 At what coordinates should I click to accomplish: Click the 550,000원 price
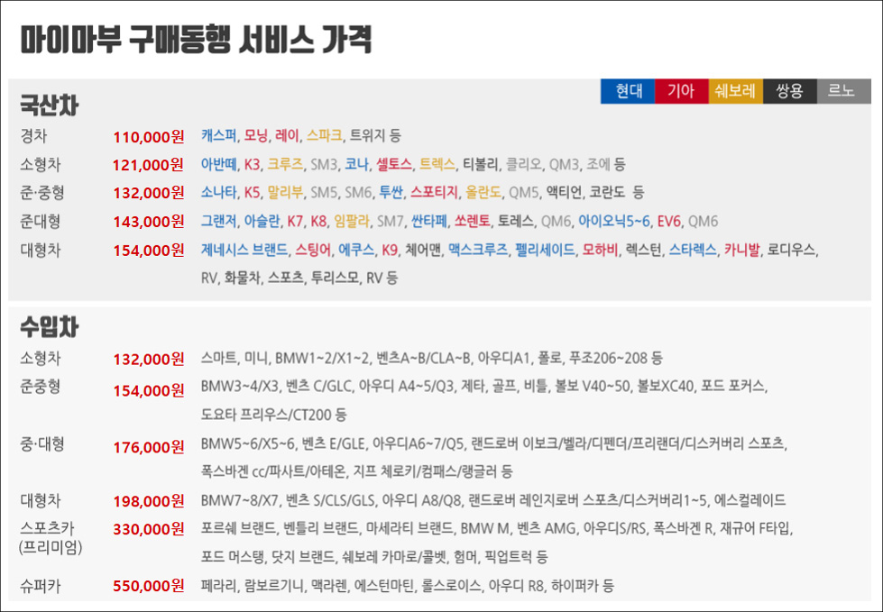149,586
